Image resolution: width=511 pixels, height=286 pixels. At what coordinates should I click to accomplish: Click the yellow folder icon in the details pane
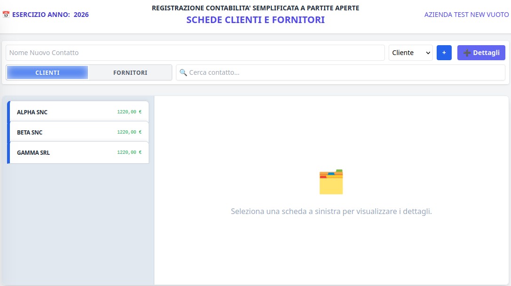(331, 182)
